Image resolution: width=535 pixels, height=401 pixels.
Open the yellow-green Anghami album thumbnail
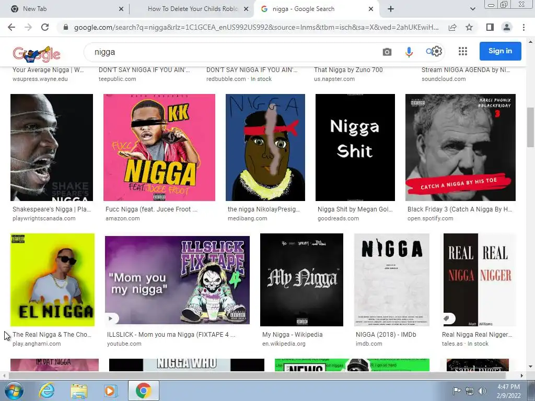pos(53,280)
